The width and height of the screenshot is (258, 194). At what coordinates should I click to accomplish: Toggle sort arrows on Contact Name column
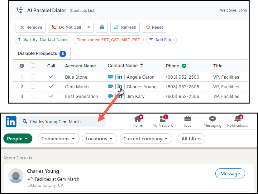pos(141,65)
